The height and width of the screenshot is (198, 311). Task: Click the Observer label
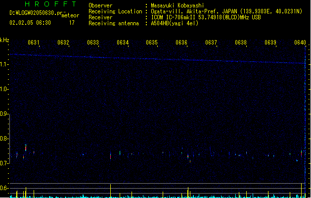(x=100, y=5)
